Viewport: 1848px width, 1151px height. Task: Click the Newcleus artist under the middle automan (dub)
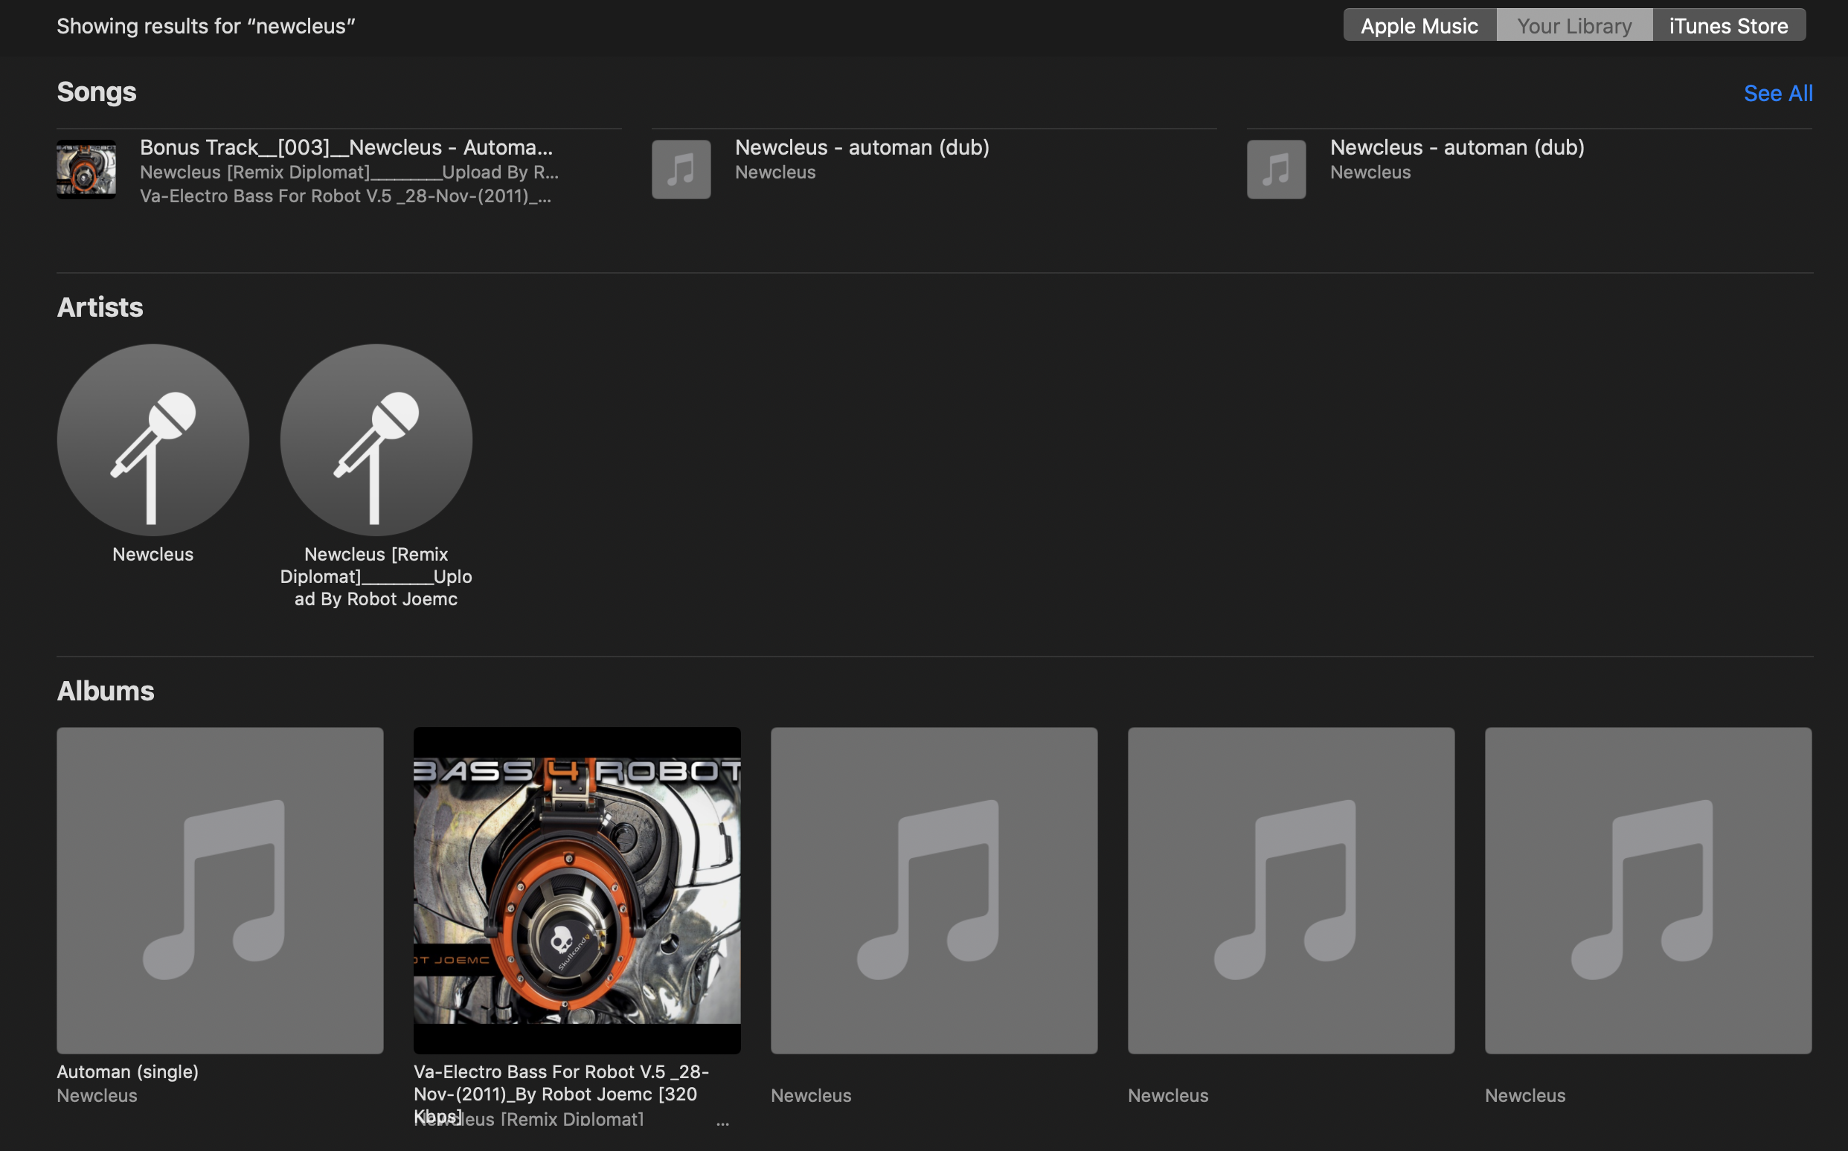[x=775, y=172]
